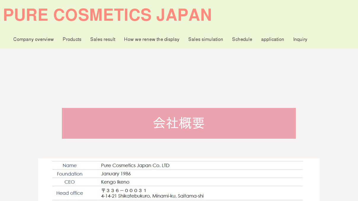Click the CEO row label

(70, 182)
